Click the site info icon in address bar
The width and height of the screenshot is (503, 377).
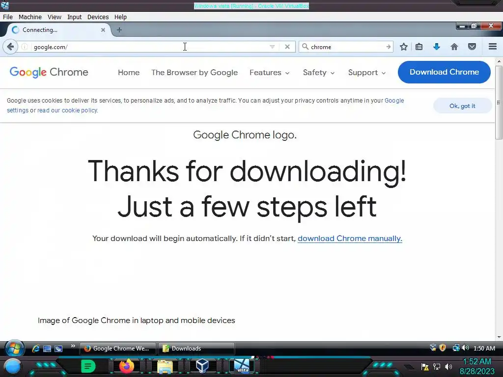point(25,47)
